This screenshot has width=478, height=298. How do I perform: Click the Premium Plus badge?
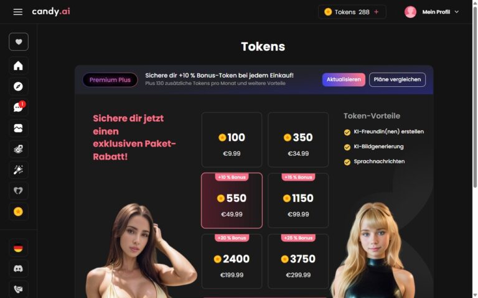click(110, 80)
